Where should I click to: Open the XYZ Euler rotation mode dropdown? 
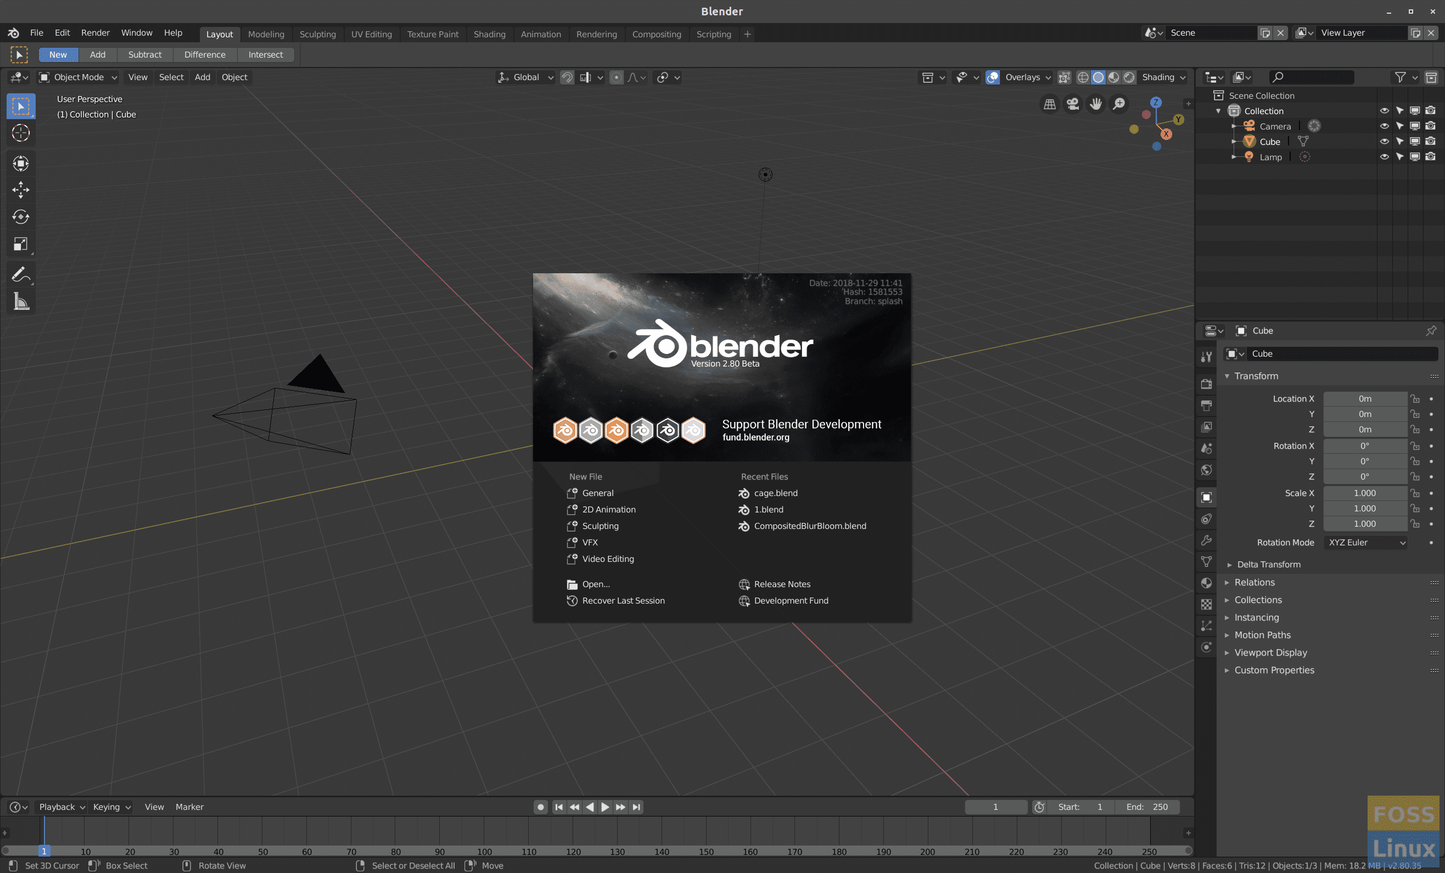tap(1366, 542)
